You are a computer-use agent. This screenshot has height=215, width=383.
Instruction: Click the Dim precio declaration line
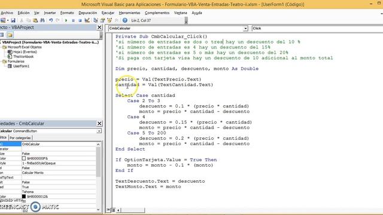[187, 69]
